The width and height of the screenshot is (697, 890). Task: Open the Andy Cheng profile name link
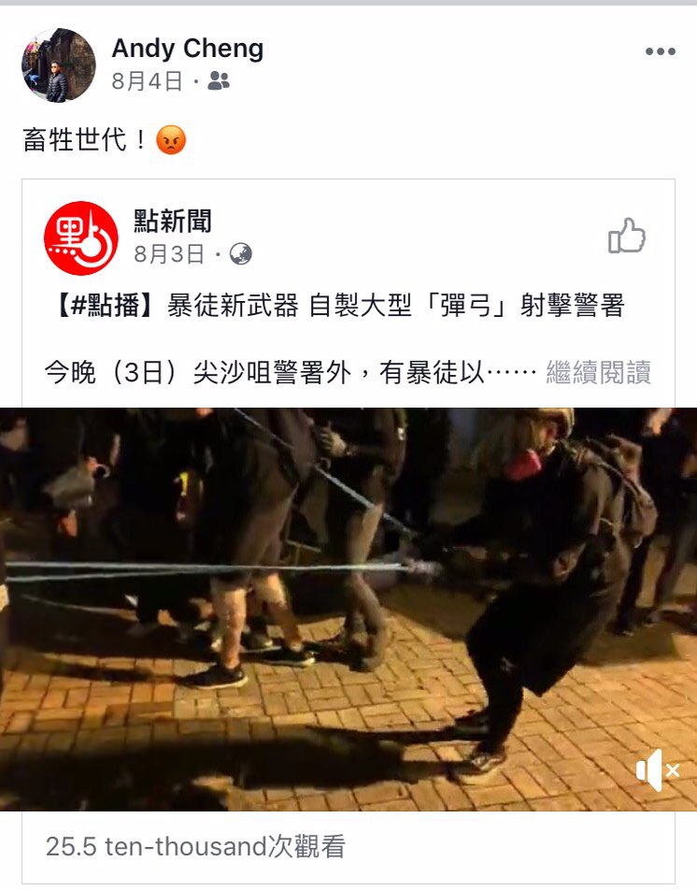[x=188, y=49]
